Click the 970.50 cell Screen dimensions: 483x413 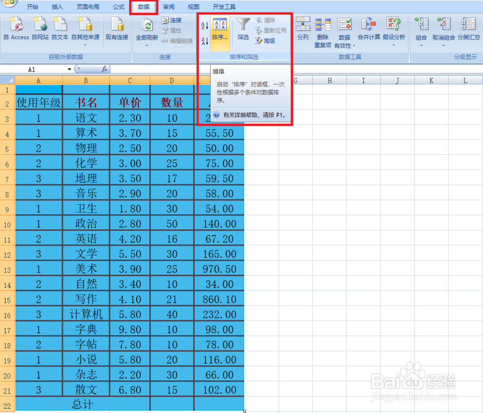tap(219, 269)
